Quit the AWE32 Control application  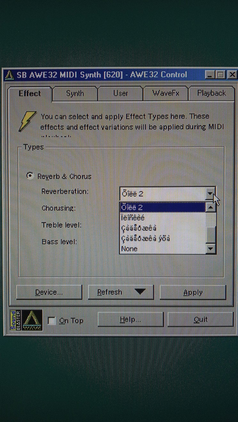(201, 319)
